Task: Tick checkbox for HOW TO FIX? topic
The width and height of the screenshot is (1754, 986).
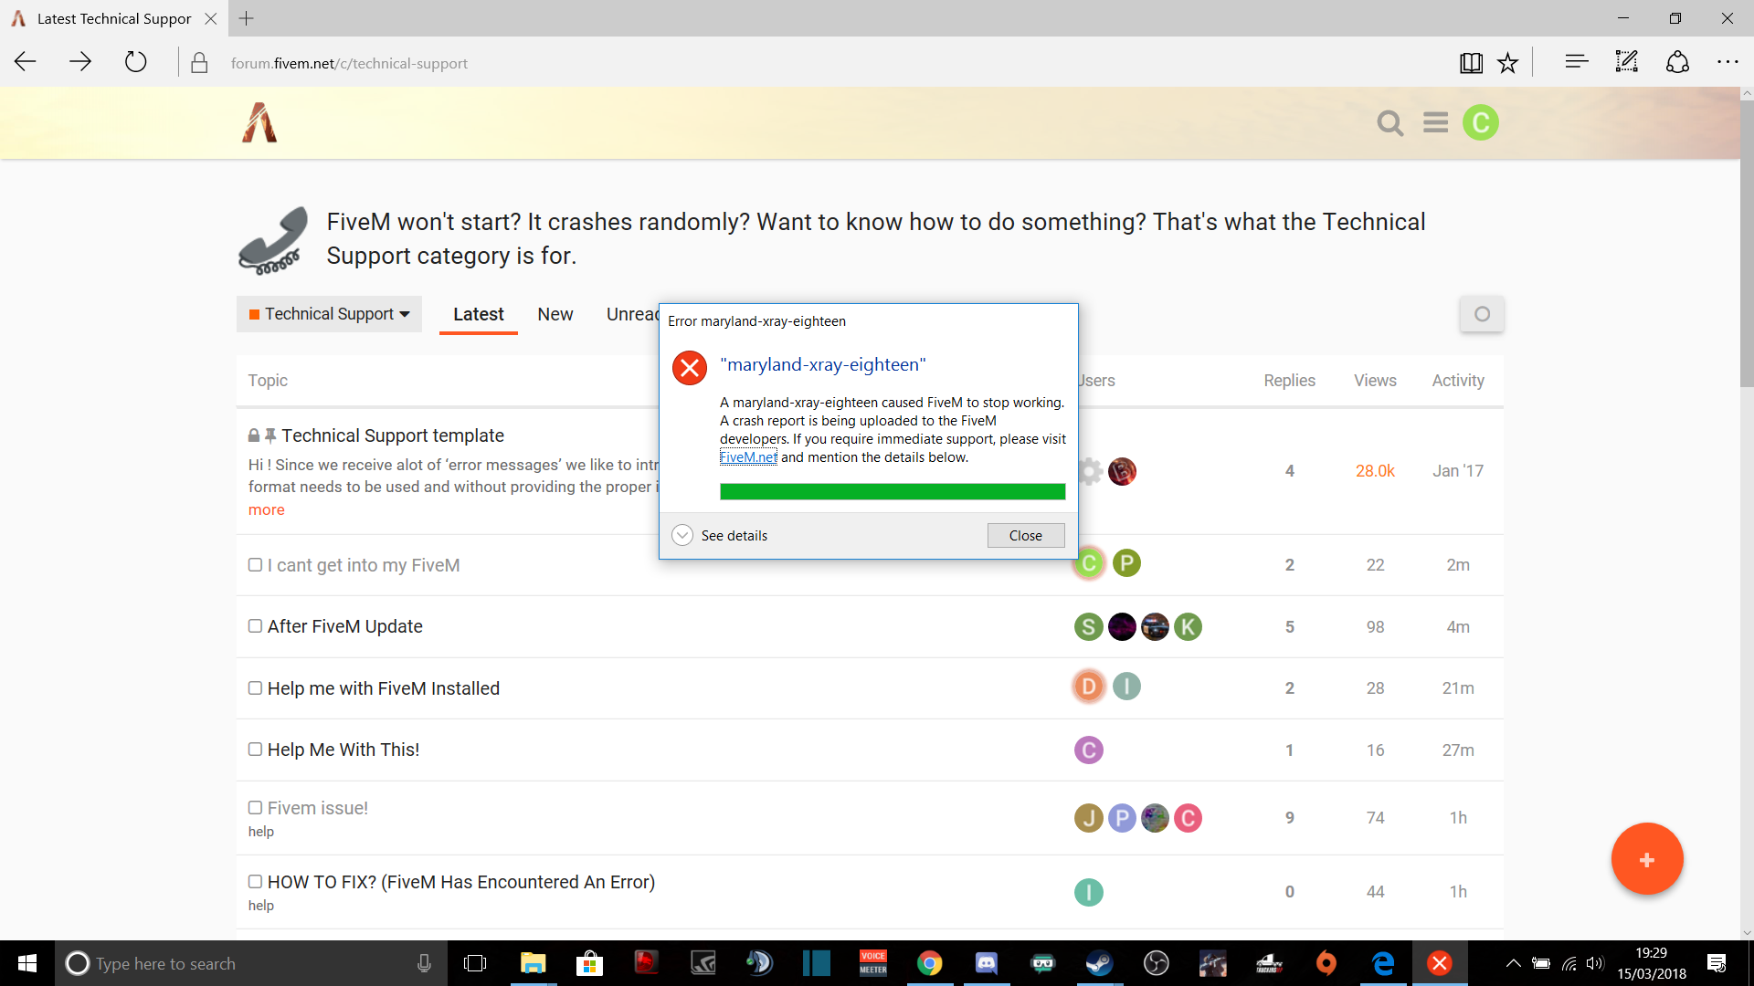Action: 255,882
